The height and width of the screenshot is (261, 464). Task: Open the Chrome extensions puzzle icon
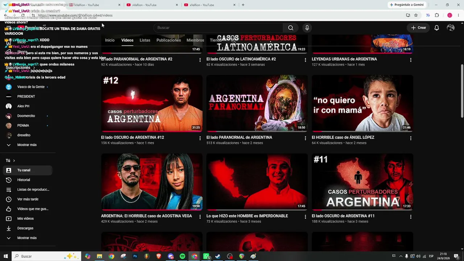tap(437, 15)
